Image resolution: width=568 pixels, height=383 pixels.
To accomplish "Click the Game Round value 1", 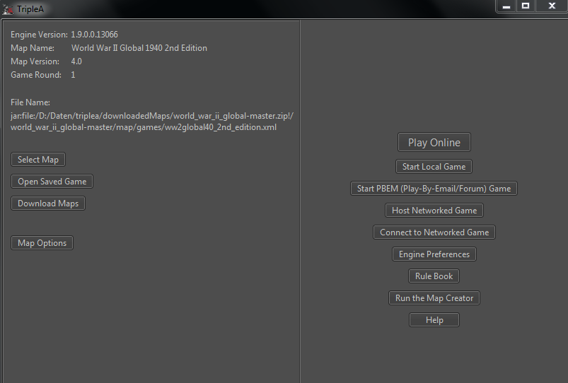I will point(73,75).
